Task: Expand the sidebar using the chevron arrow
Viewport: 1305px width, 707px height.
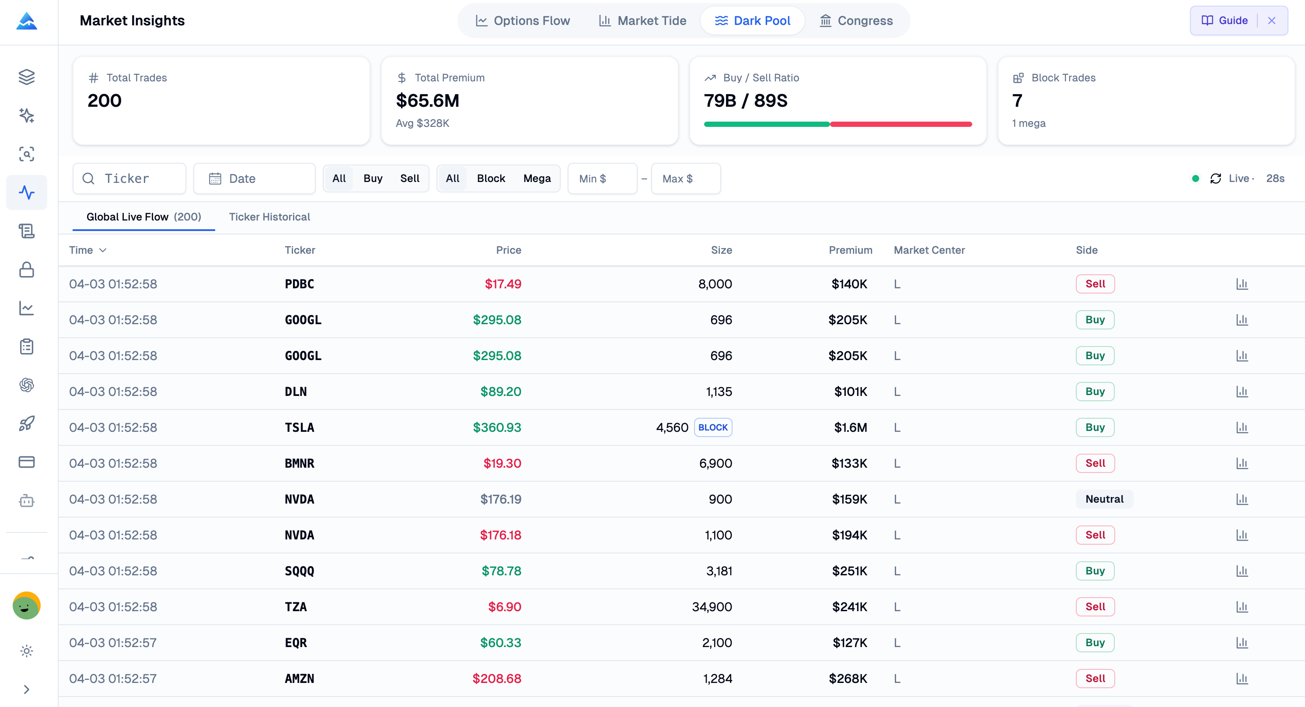Action: [x=26, y=689]
